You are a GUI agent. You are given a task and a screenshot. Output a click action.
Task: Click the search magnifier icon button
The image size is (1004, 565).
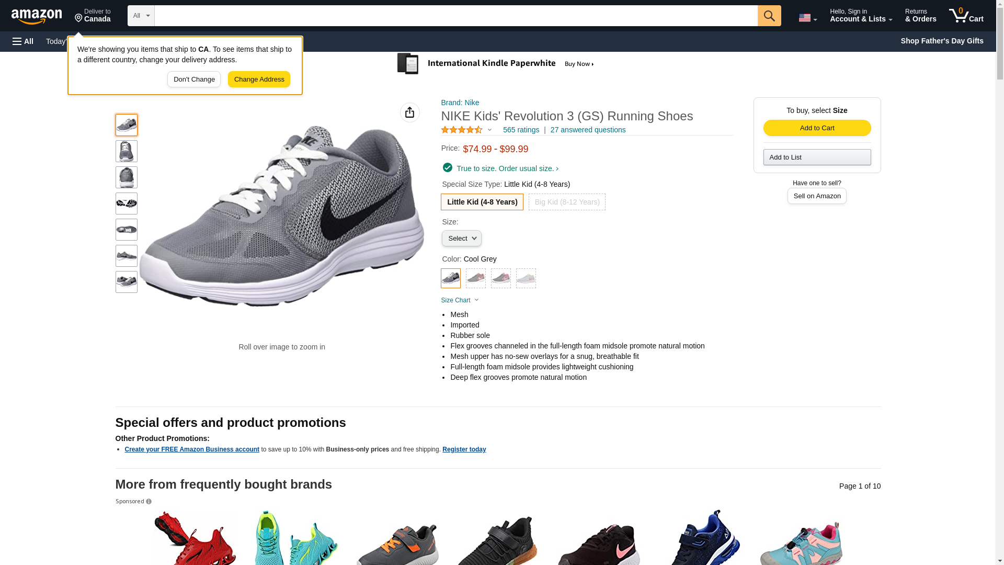(769, 16)
